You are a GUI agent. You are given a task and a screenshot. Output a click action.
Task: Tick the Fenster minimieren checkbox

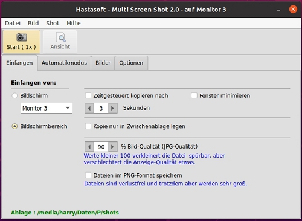point(194,95)
